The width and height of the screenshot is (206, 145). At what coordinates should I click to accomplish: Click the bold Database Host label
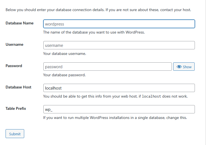pos(18,87)
